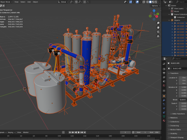Click the Z axis on navigation gizmo

(154, 10)
